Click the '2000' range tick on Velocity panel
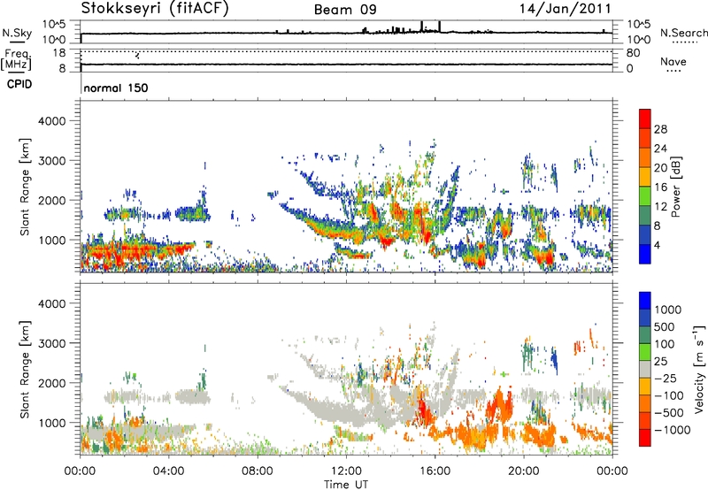 point(51,383)
